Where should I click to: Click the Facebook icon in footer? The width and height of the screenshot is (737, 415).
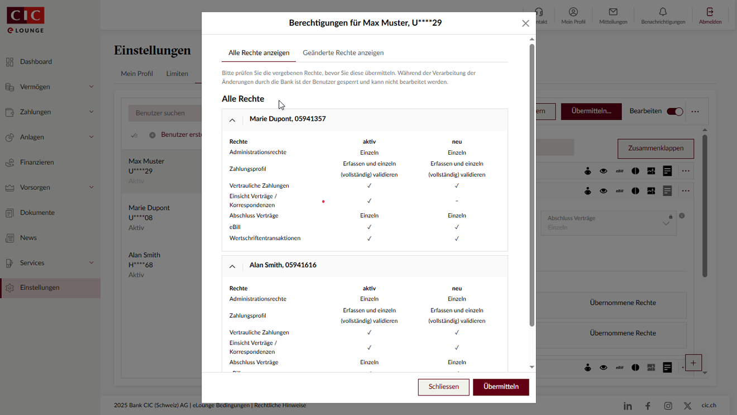pos(648,406)
